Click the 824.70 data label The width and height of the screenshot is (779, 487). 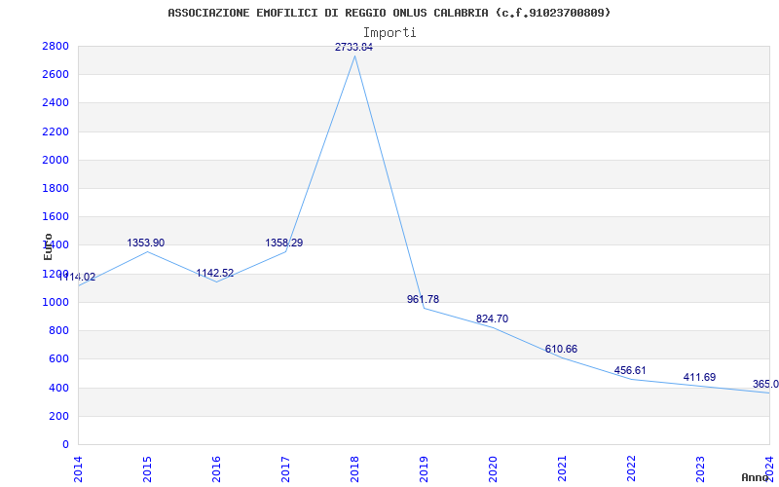point(492,319)
